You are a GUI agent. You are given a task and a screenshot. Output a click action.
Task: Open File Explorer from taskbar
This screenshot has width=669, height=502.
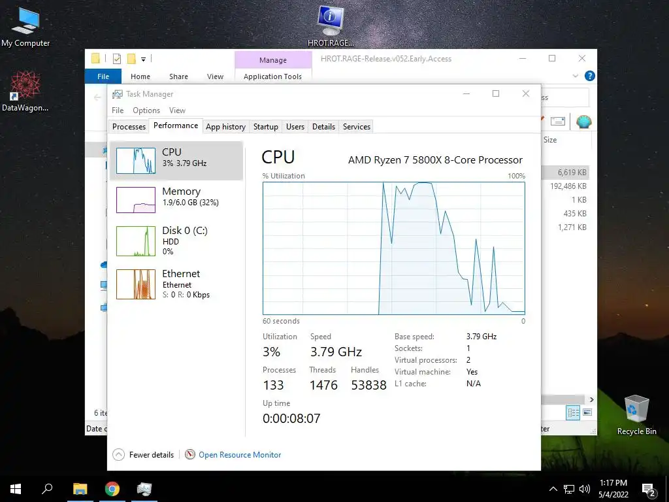pos(80,489)
